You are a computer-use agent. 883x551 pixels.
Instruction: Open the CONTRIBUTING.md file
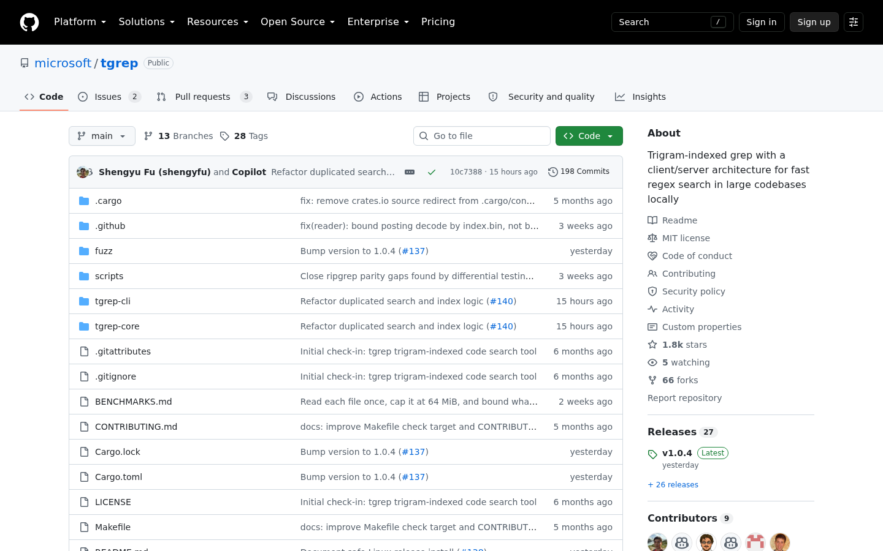tap(136, 427)
